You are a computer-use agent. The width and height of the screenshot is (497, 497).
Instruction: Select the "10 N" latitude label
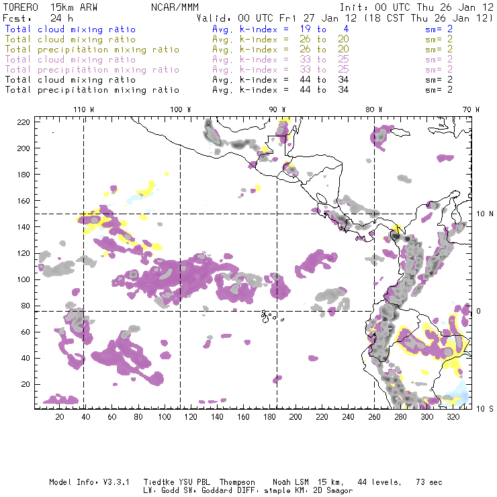485,214
